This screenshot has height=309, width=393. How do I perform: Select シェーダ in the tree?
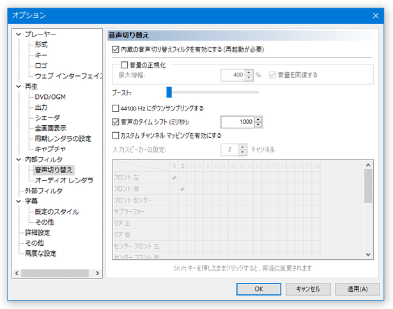click(x=47, y=117)
